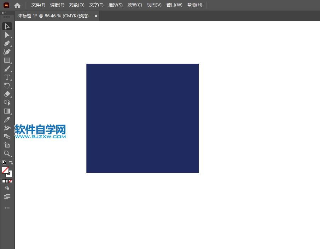320x249 pixels.
Task: Select the Eyedropper tool
Action: pos(7,119)
